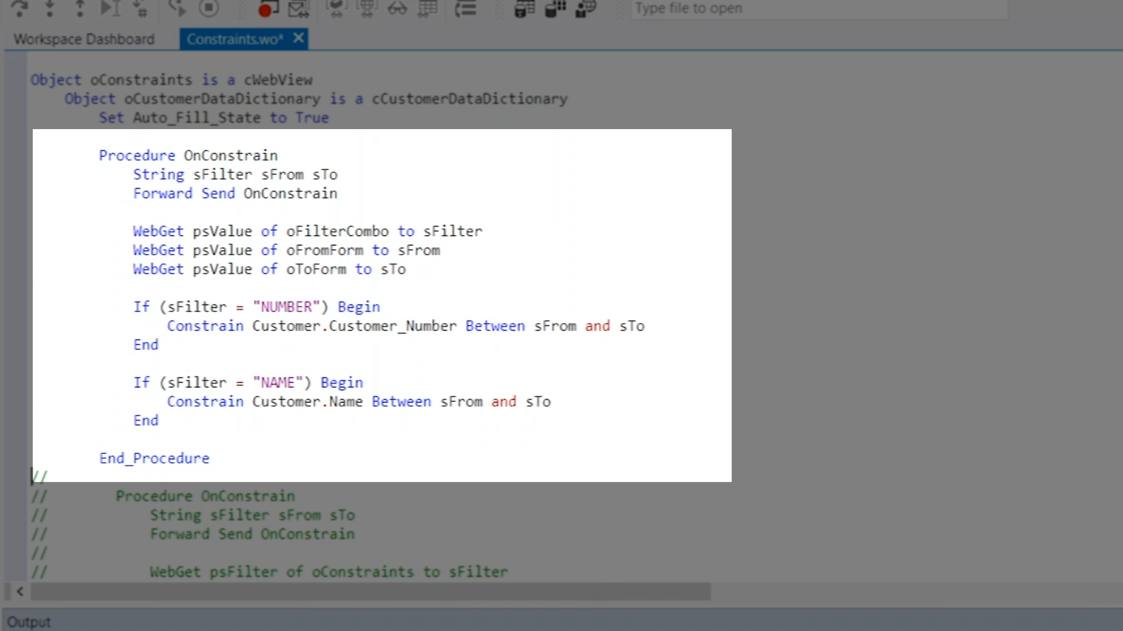Open the call stack list icon

click(x=466, y=8)
